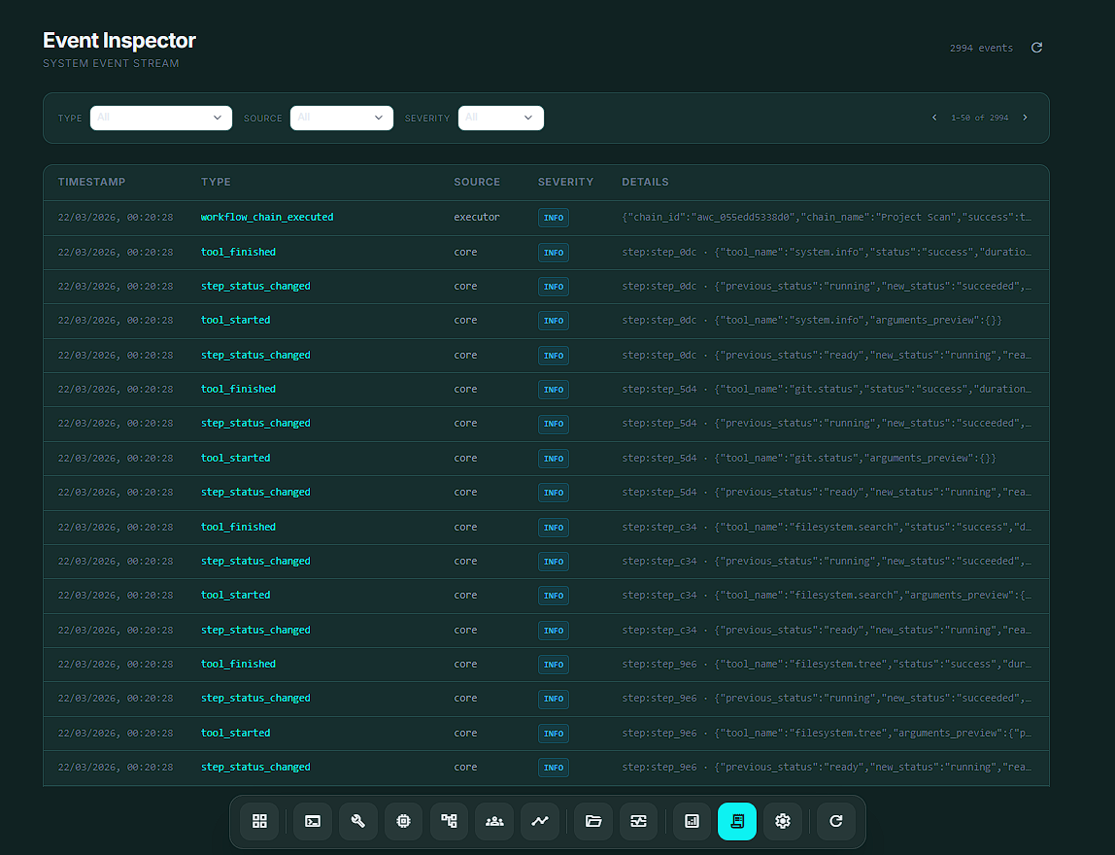Open the processor chip icon in dock
Viewport: 1115px width, 855px height.
coord(403,821)
